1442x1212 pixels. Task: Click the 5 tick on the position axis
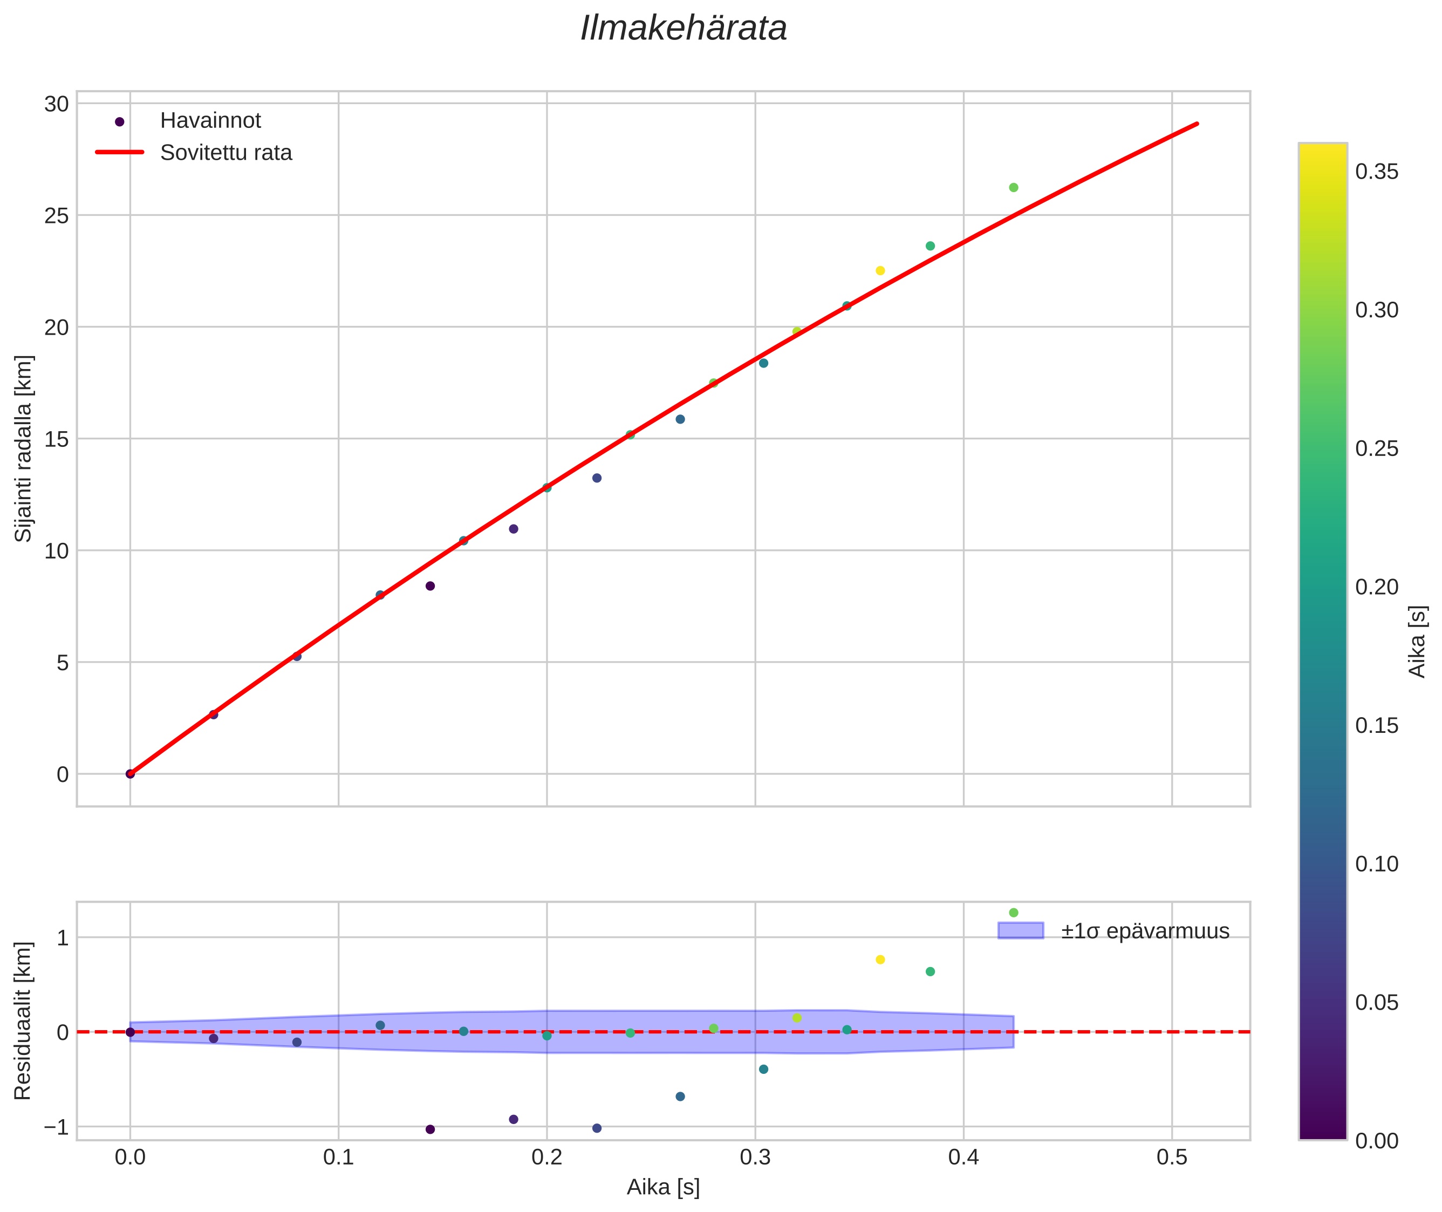tap(63, 663)
